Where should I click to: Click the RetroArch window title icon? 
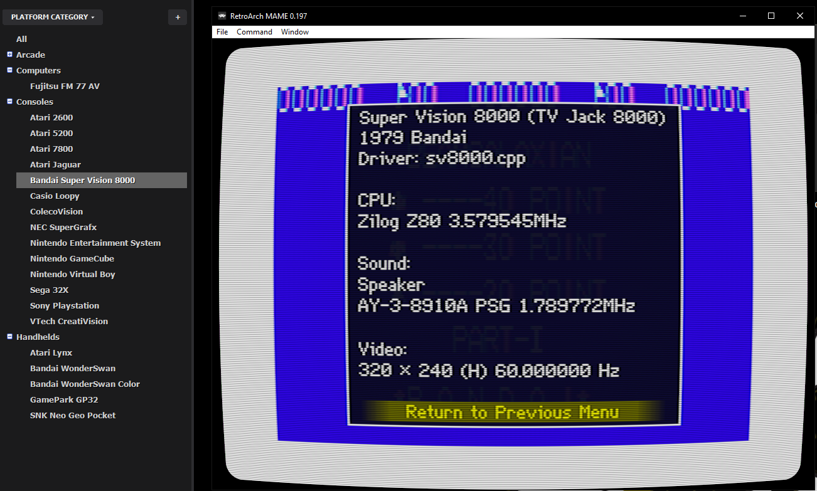[x=222, y=16]
